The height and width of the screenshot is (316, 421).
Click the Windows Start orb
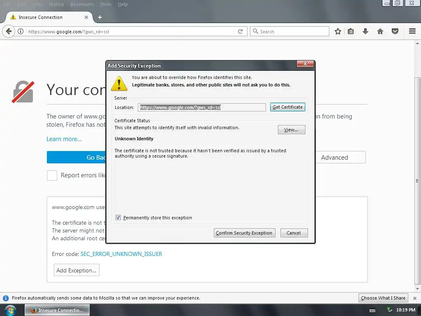10,310
